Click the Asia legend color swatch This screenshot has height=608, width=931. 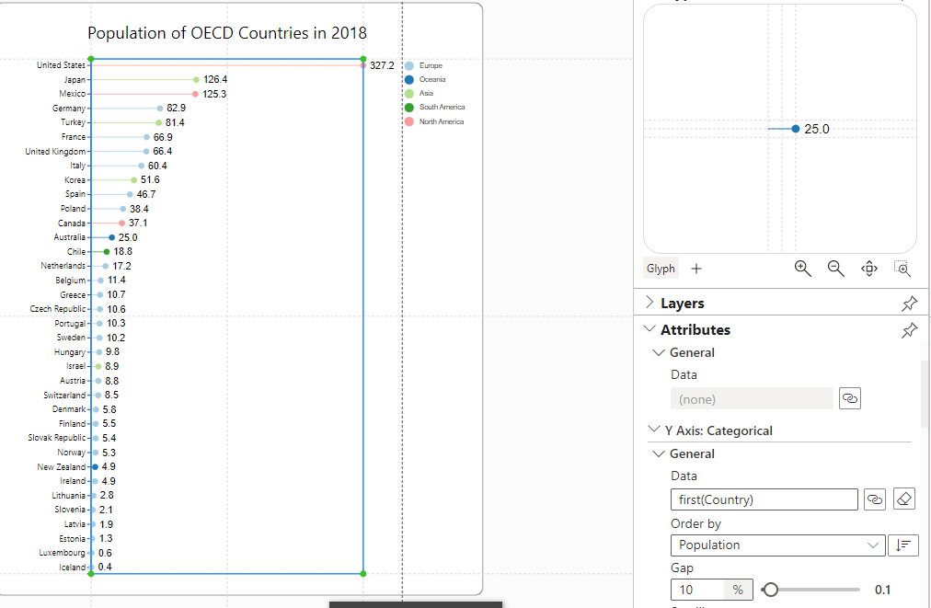click(x=409, y=93)
